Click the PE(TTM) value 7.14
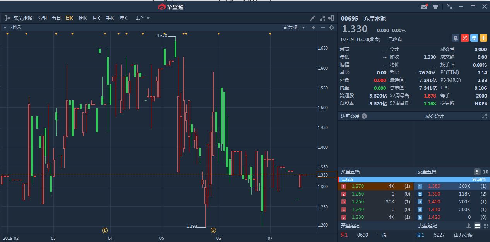 482,72
